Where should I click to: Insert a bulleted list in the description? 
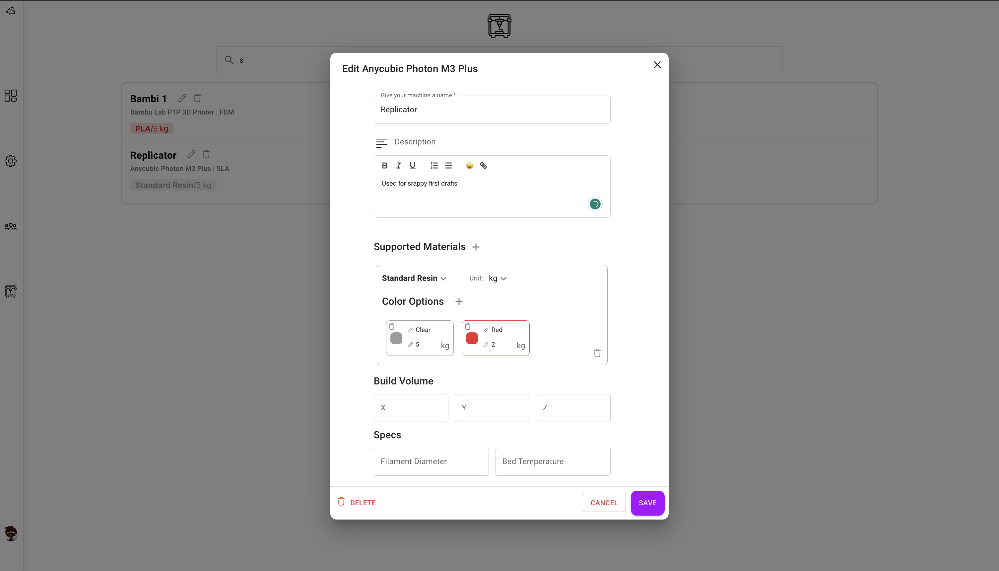pyautogui.click(x=448, y=166)
